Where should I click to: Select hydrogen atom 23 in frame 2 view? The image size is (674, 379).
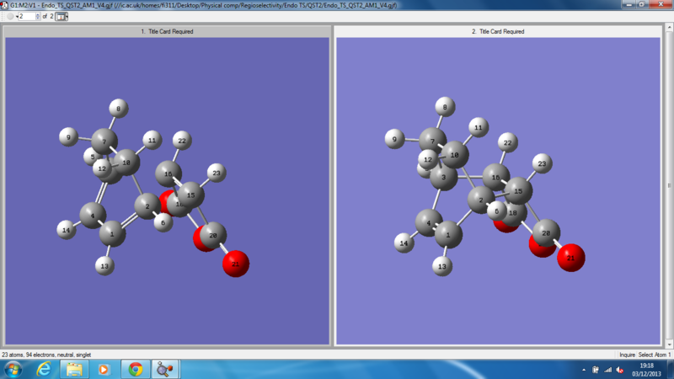(x=543, y=163)
